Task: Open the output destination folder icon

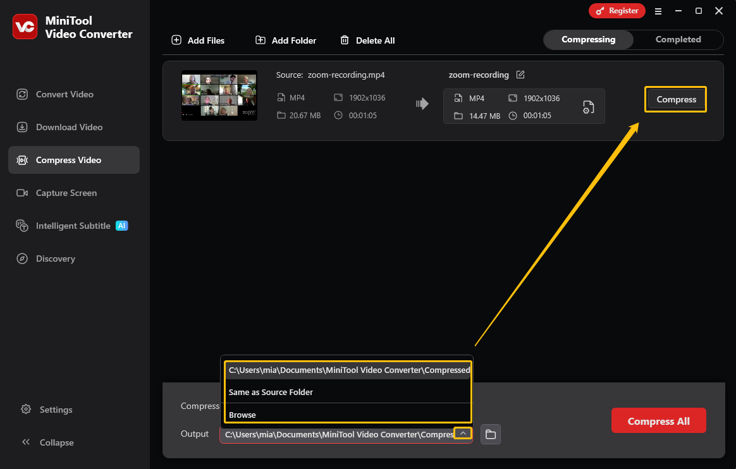Action: [x=490, y=434]
